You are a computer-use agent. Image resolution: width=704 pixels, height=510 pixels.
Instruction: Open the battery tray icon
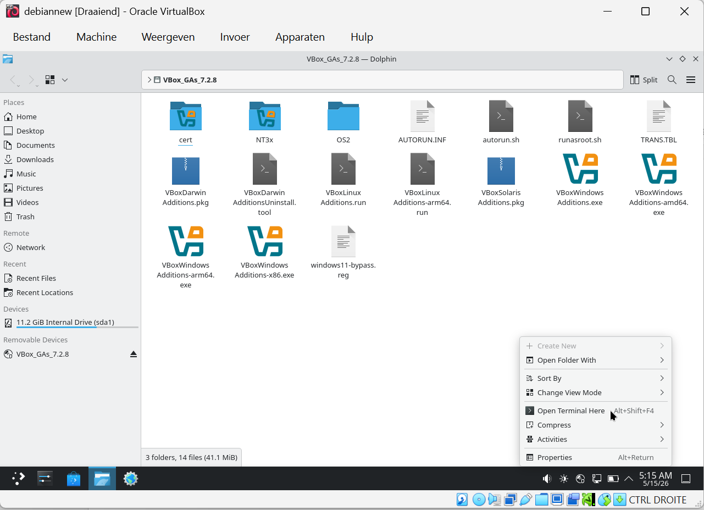613,479
